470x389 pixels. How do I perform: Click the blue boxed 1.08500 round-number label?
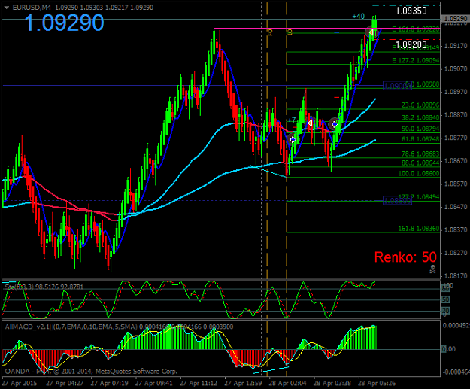click(398, 201)
